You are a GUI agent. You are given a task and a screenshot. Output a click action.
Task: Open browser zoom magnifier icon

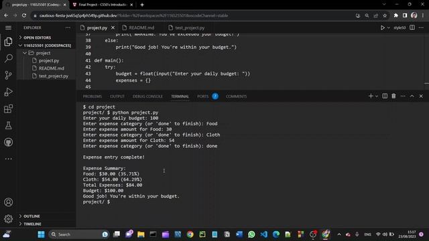pos(367,15)
